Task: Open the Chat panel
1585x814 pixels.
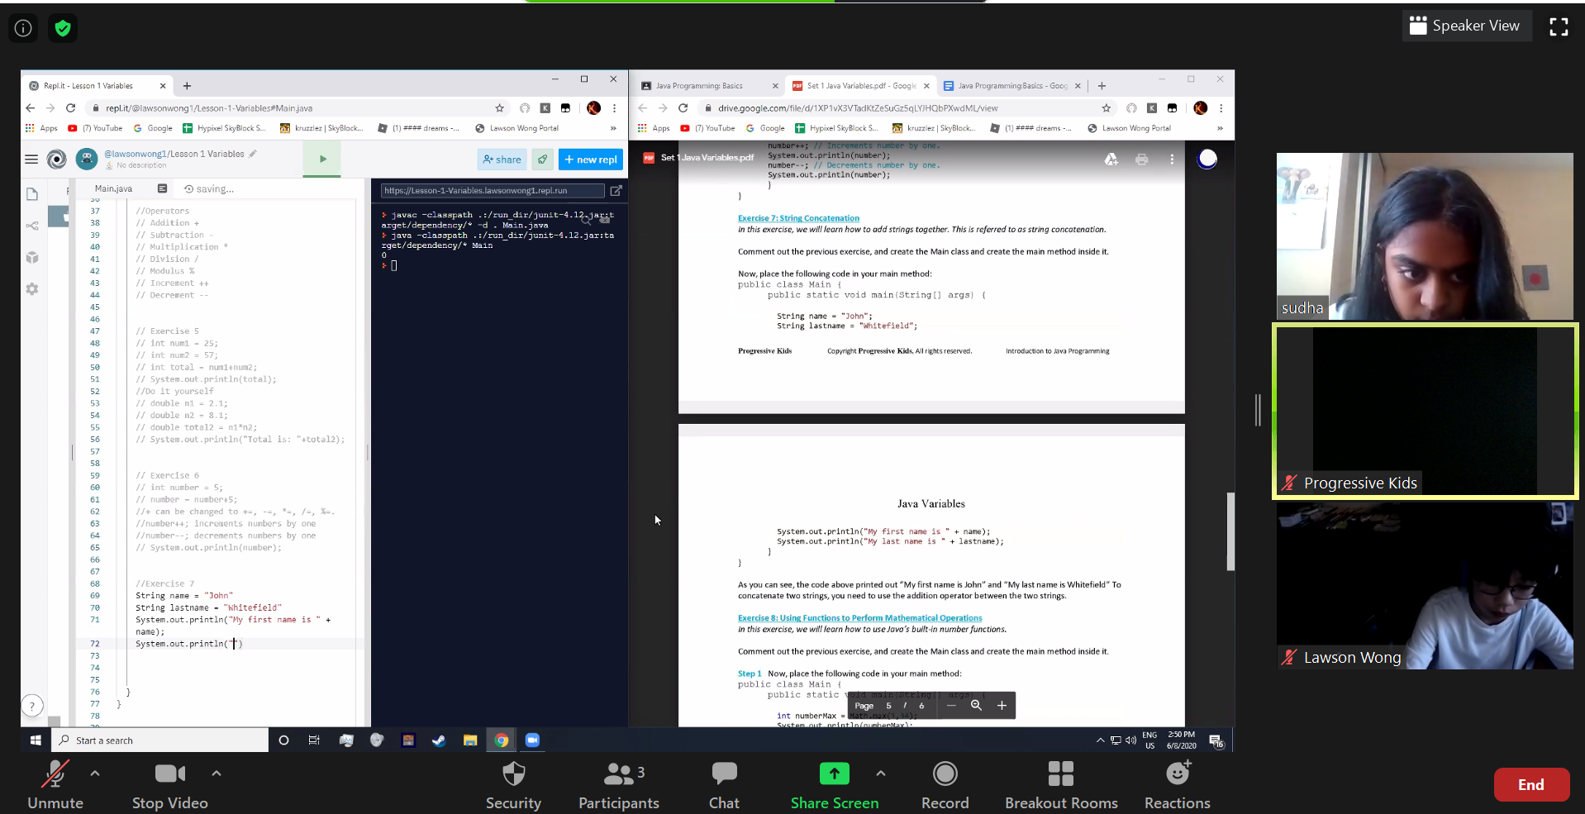Action: (724, 786)
